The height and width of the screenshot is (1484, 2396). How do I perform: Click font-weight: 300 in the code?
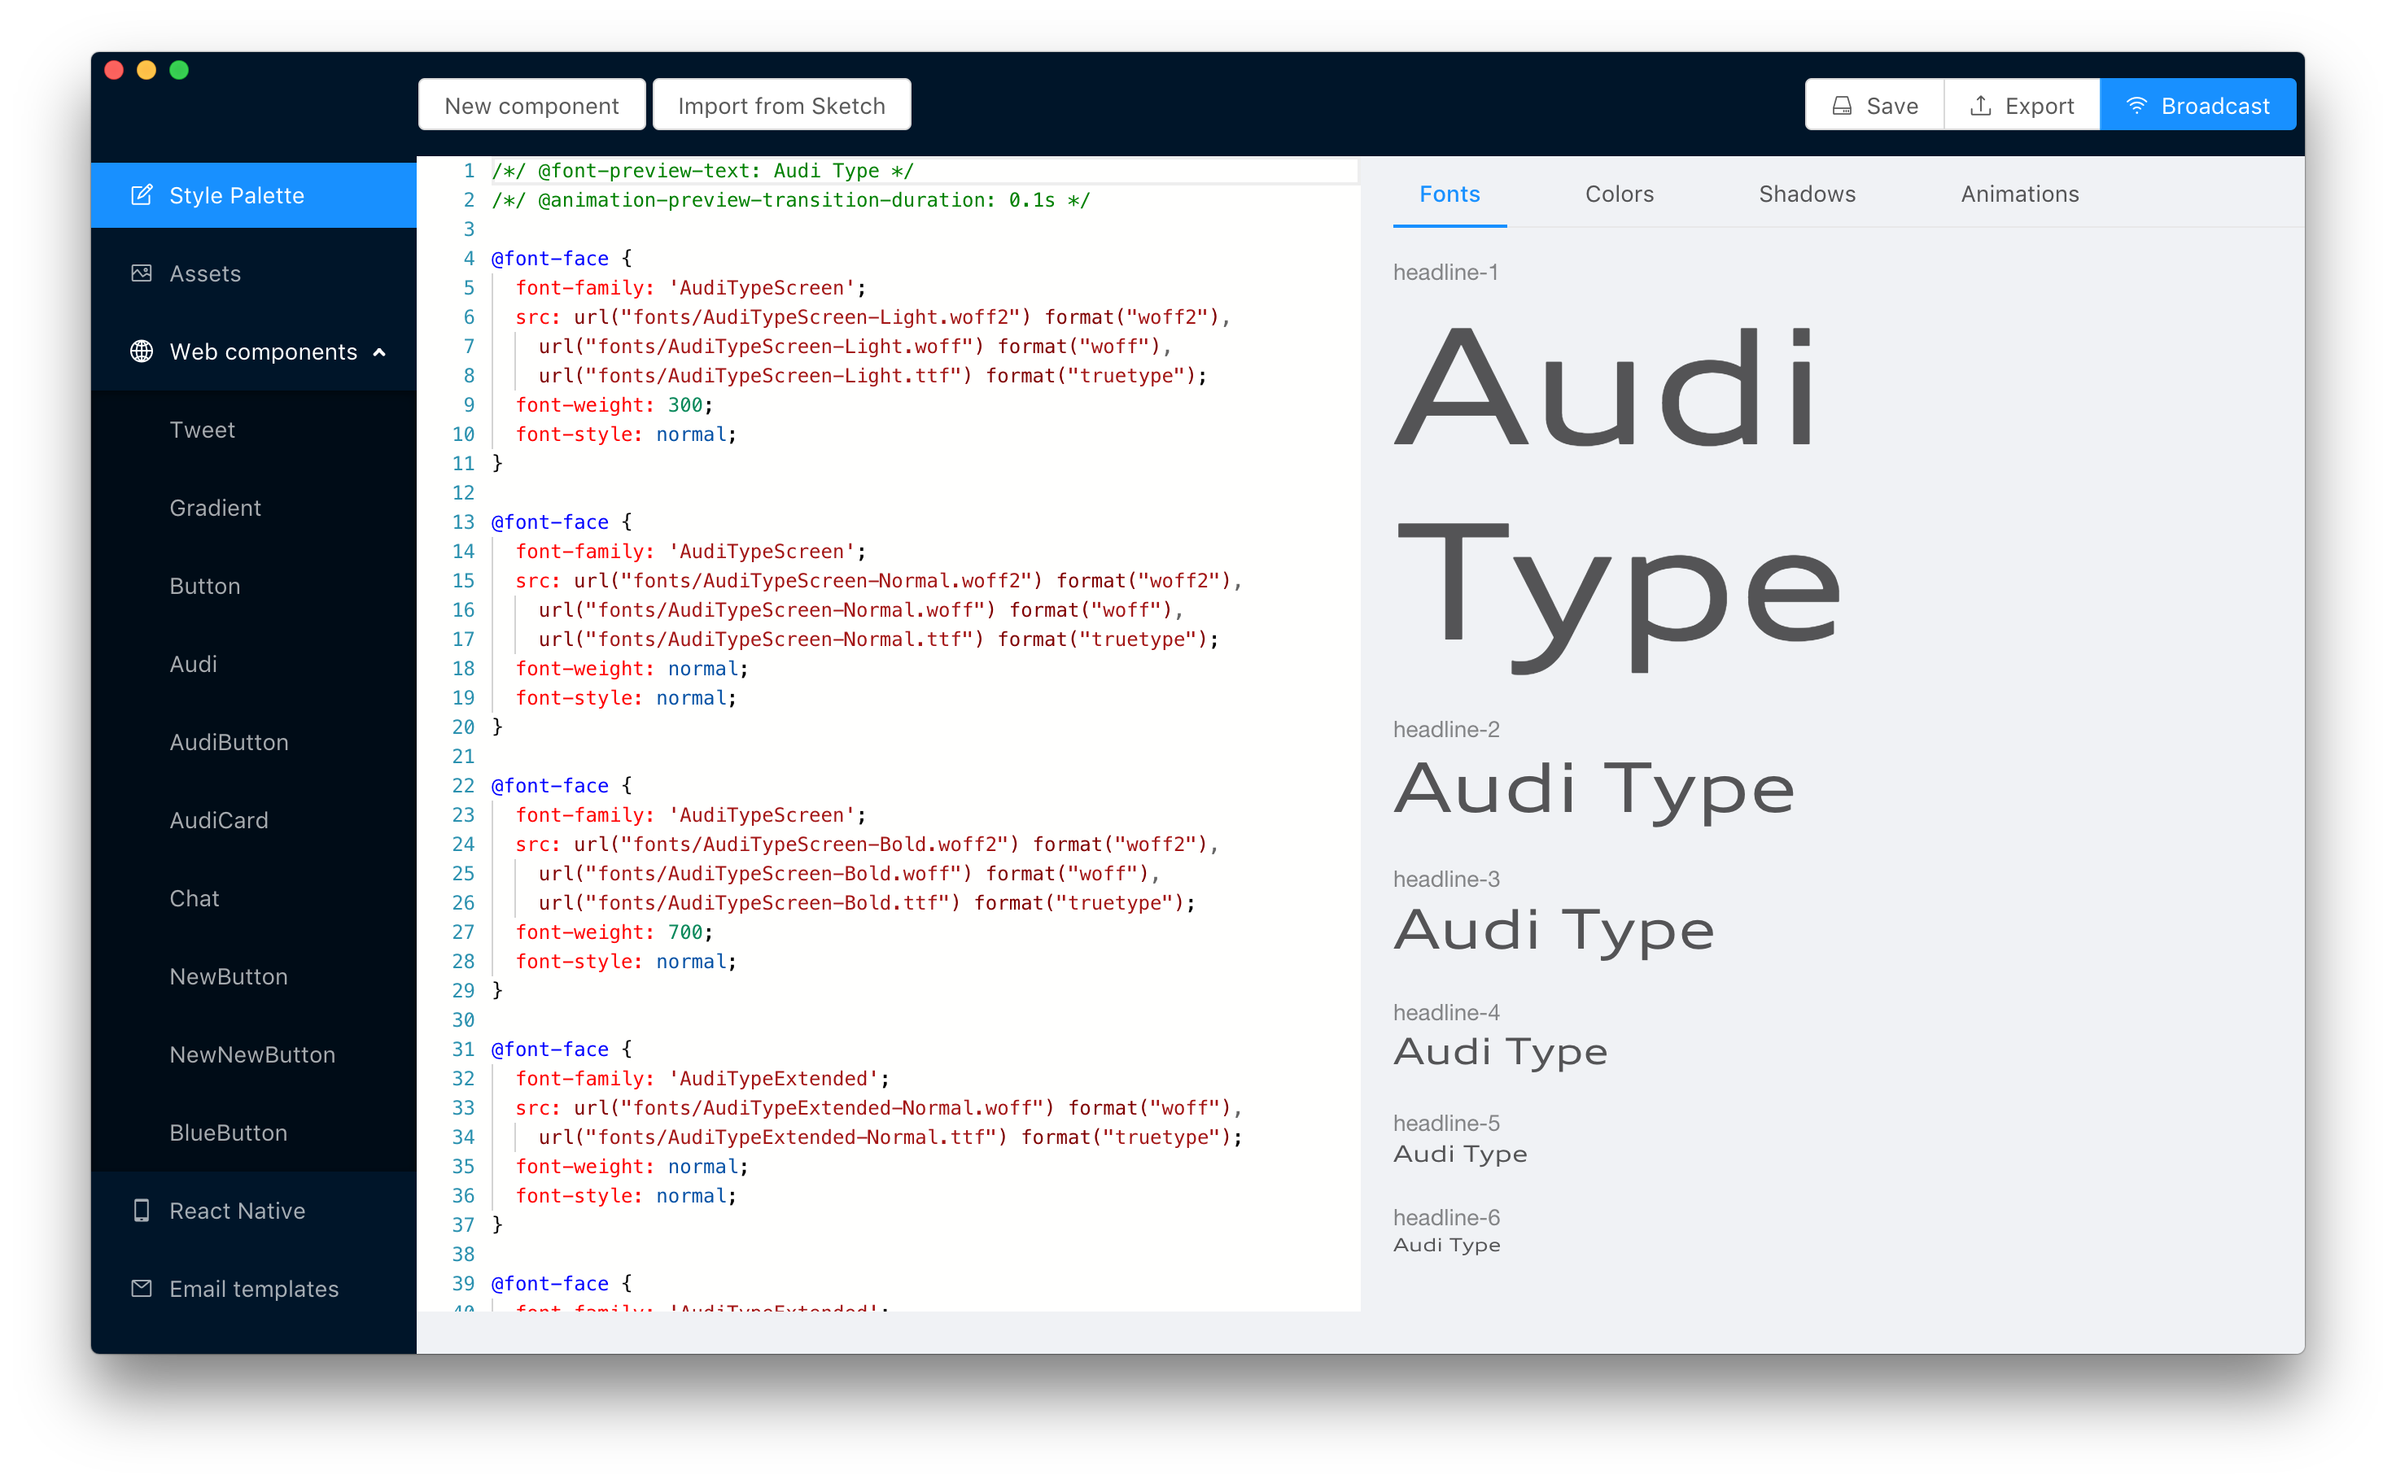(x=614, y=405)
